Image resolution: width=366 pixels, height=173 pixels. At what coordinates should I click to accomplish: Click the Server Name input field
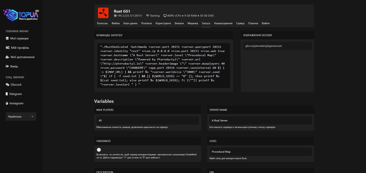point(260,121)
